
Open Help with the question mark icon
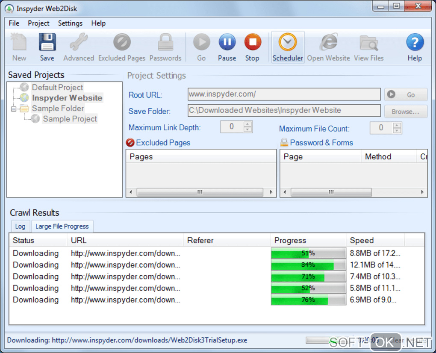click(415, 42)
